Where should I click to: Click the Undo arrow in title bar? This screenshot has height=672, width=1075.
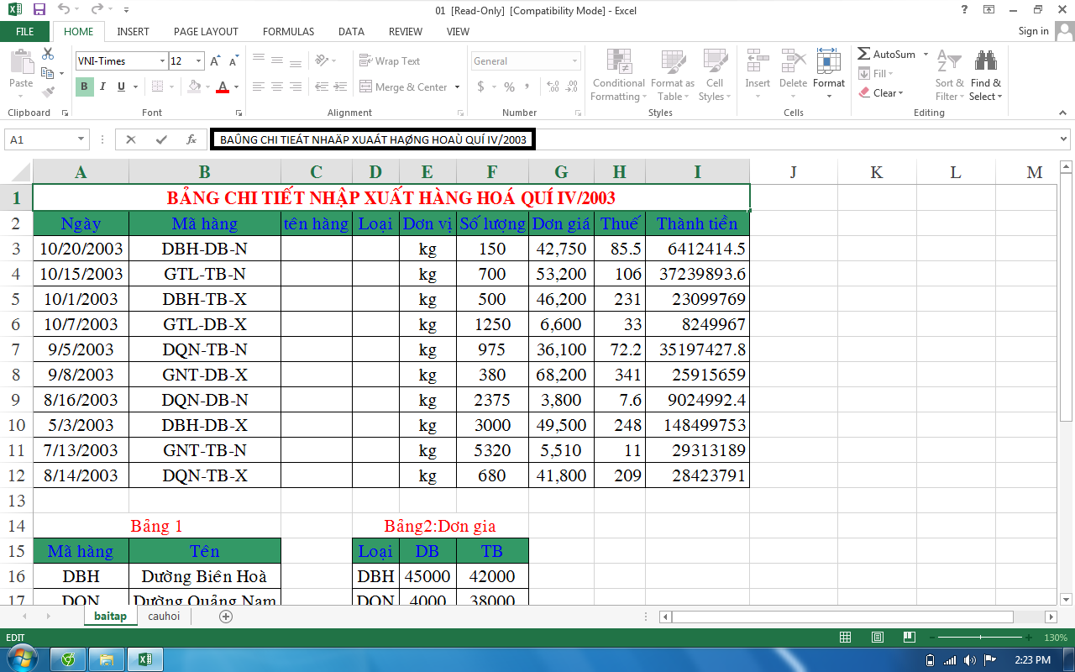point(64,10)
